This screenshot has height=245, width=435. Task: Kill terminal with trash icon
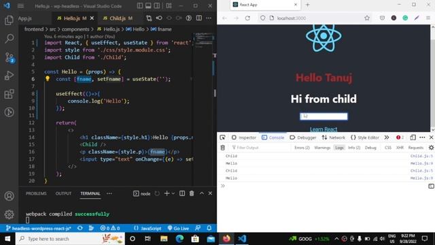[192, 193]
